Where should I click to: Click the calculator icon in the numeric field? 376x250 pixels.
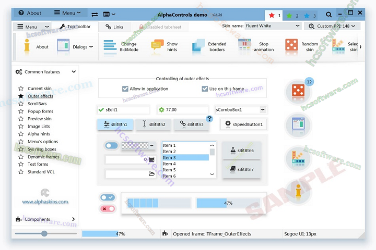[x=151, y=159]
